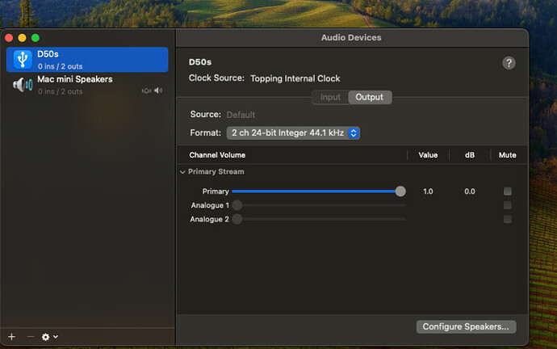Click the Primary volume slider knob
The width and height of the screenshot is (557, 349).
point(400,191)
